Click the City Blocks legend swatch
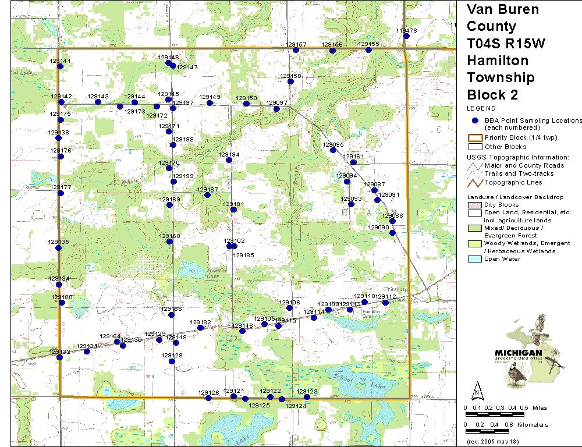The image size is (582, 447). click(x=475, y=205)
